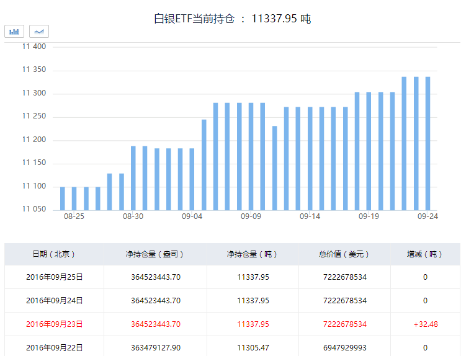Click +32.48 change value
The height and width of the screenshot is (356, 461).
point(426,324)
